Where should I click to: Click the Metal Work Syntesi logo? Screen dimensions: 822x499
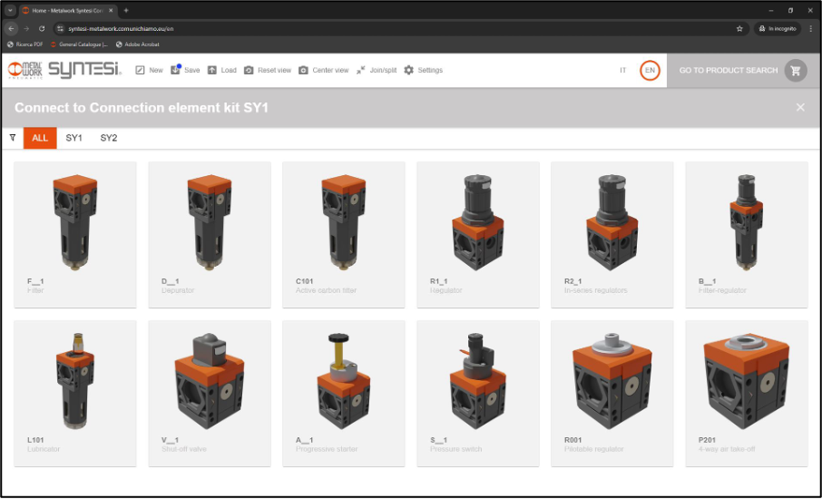tap(65, 70)
